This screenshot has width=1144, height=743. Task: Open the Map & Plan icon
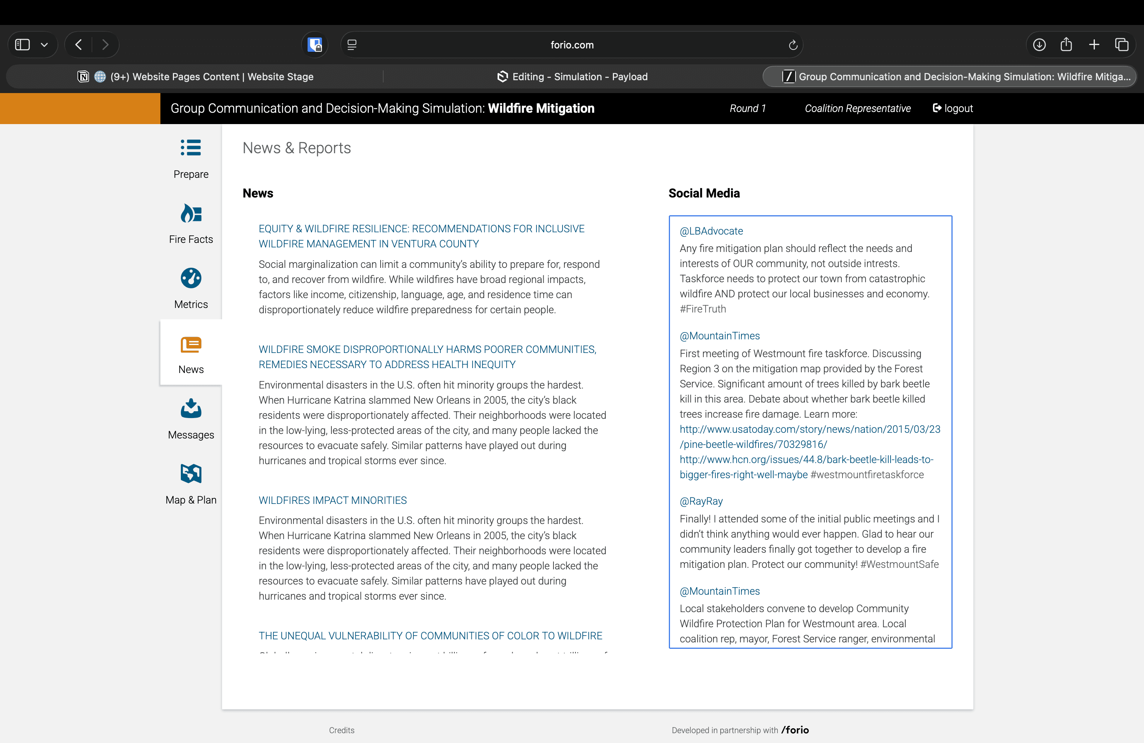(191, 473)
